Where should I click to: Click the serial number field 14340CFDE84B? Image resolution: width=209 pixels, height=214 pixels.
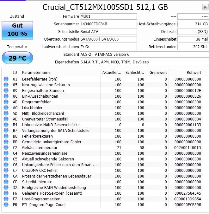click(x=108, y=24)
